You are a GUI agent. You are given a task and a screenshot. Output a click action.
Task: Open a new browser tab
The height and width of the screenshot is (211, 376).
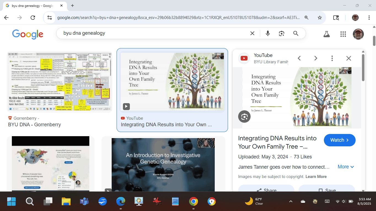point(72,6)
